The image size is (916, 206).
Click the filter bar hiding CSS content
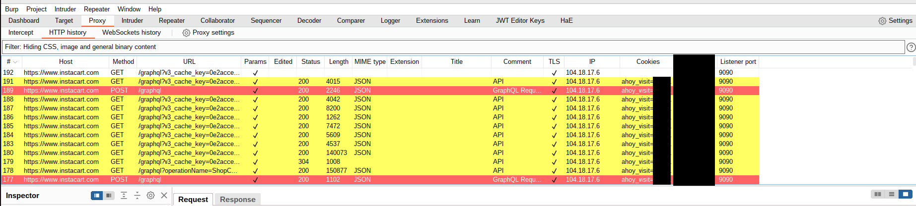pos(453,47)
